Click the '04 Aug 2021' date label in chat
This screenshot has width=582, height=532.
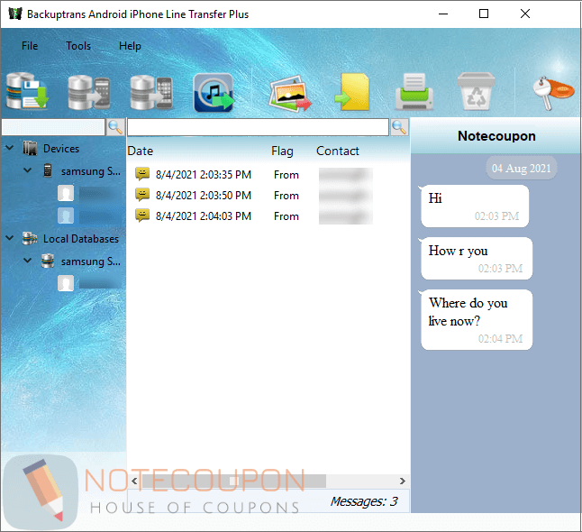pyautogui.click(x=521, y=169)
